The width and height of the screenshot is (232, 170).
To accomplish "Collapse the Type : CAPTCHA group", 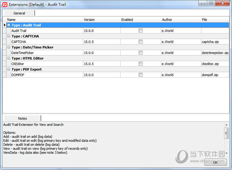I will (9, 36).
